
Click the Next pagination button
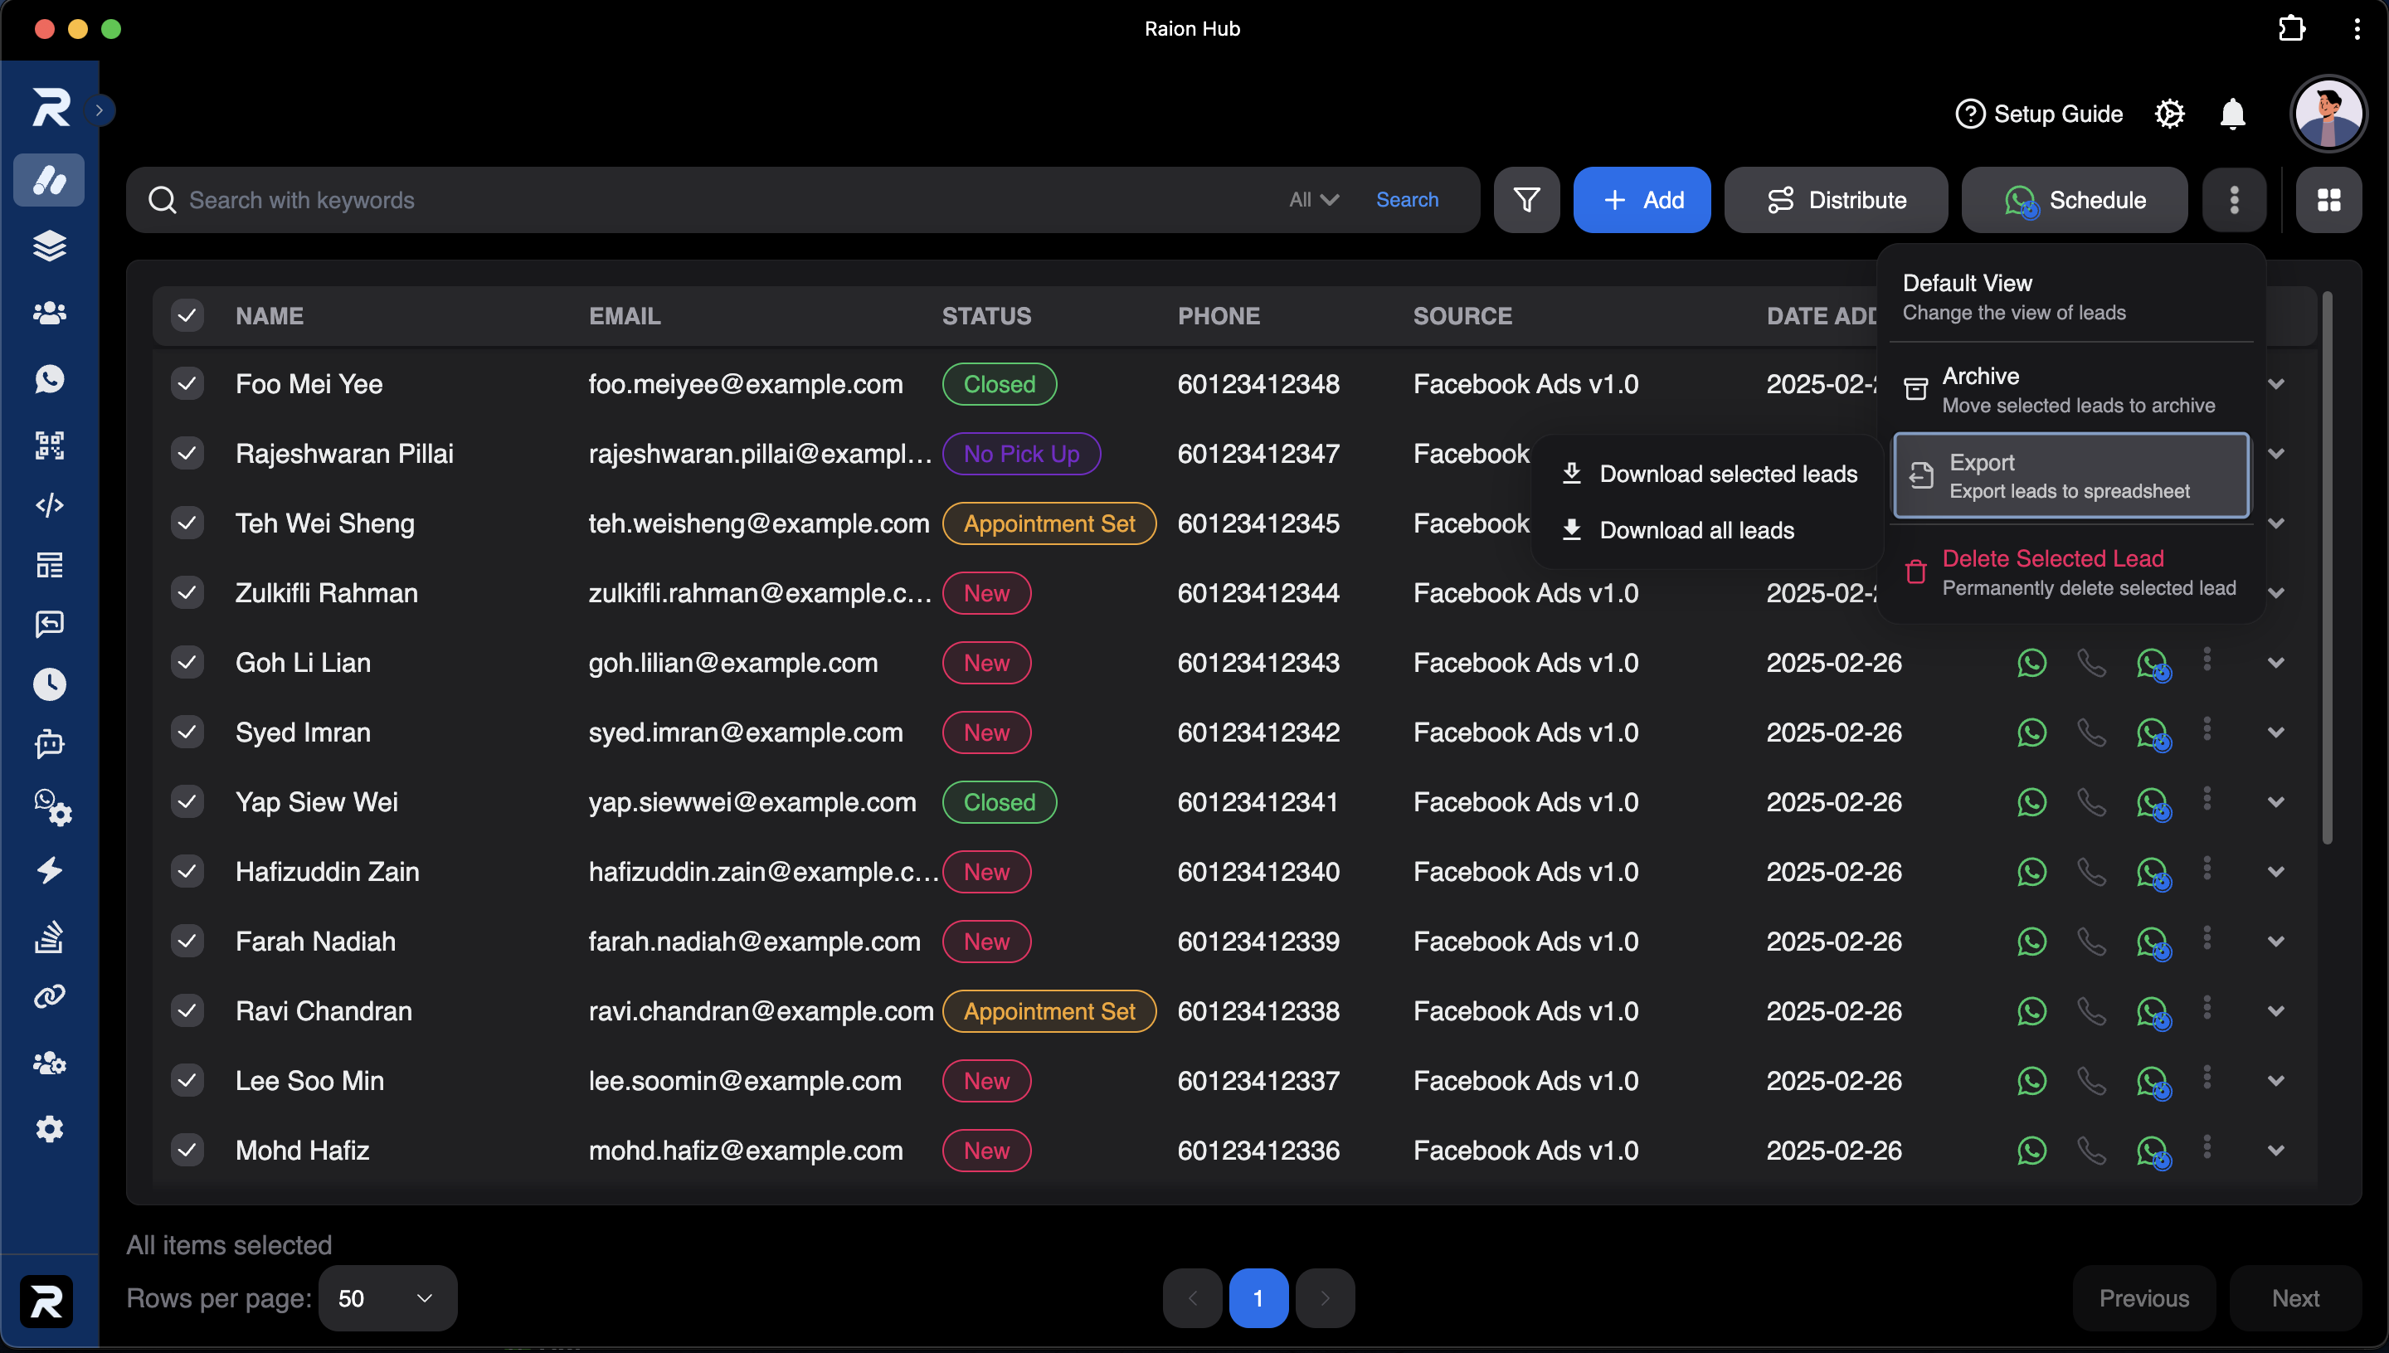click(2294, 1298)
